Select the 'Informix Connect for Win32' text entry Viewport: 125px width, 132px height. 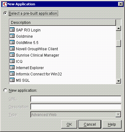pos(39,74)
